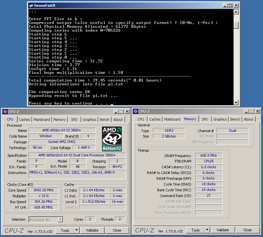Click console scrollbar up arrow
The height and width of the screenshot is (237, 263).
coord(236,12)
